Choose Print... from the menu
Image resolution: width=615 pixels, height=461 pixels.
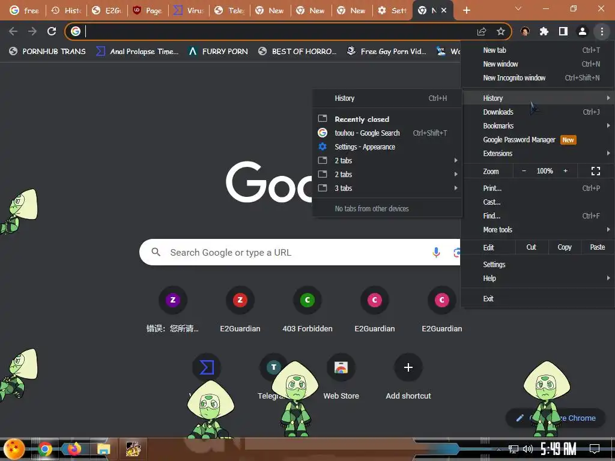point(538,188)
